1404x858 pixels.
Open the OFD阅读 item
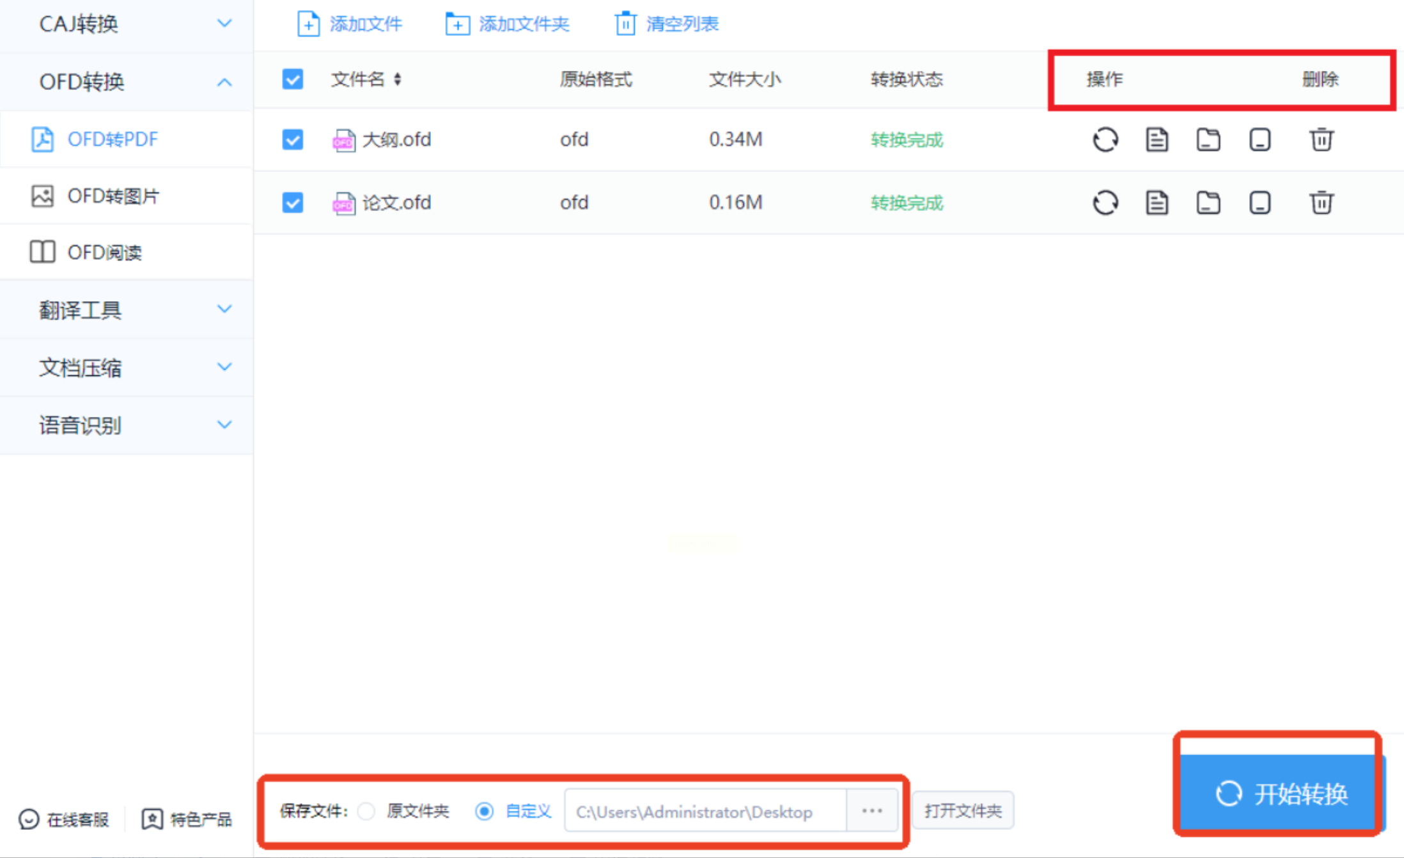(104, 253)
